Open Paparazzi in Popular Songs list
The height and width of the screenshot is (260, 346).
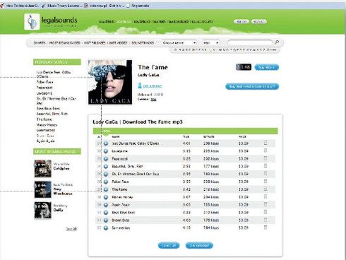click(x=44, y=88)
